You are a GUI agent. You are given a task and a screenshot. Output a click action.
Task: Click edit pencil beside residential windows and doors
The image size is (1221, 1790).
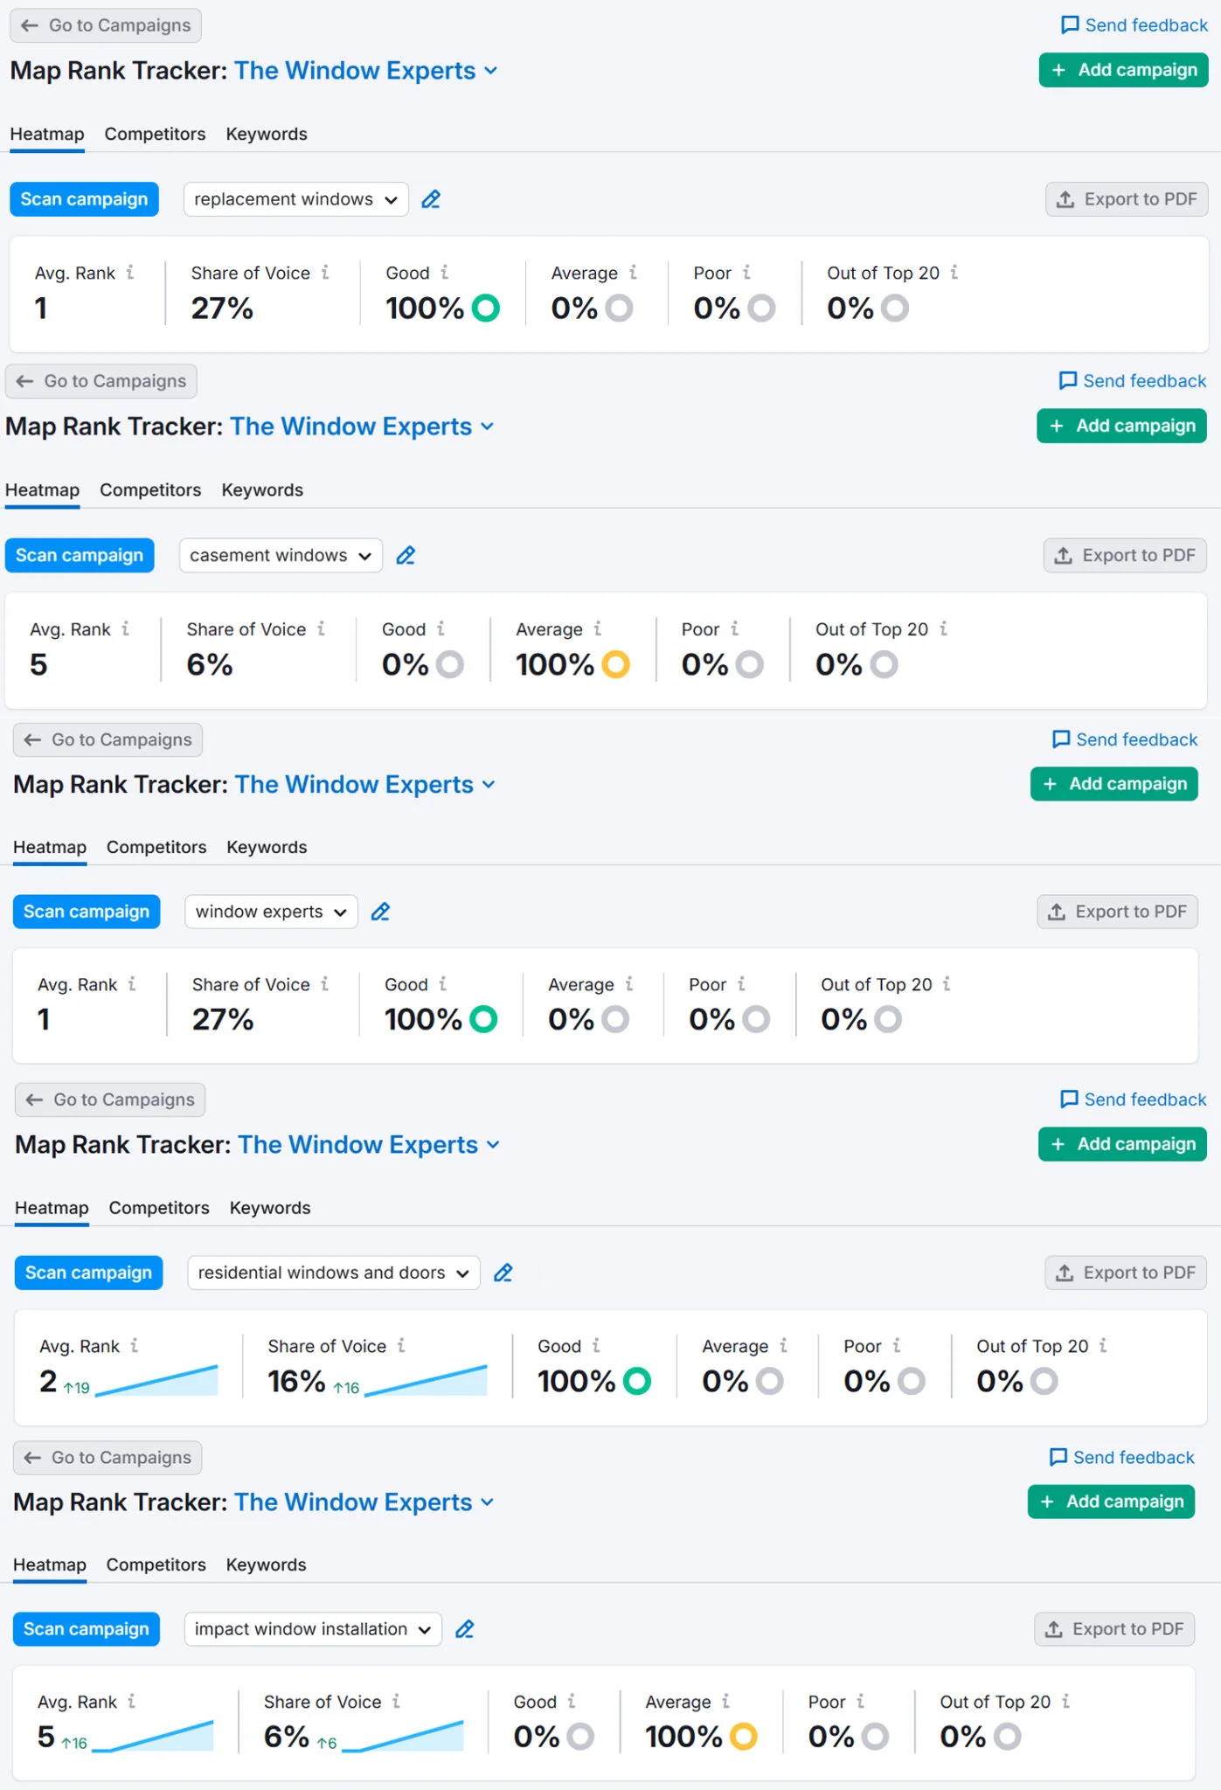503,1273
